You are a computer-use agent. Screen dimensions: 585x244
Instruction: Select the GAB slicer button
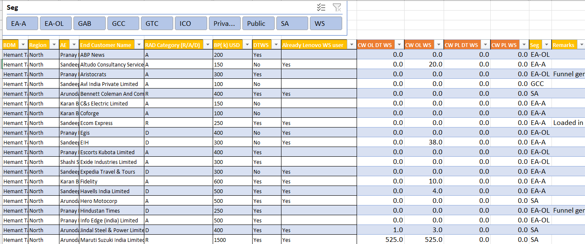click(89, 24)
